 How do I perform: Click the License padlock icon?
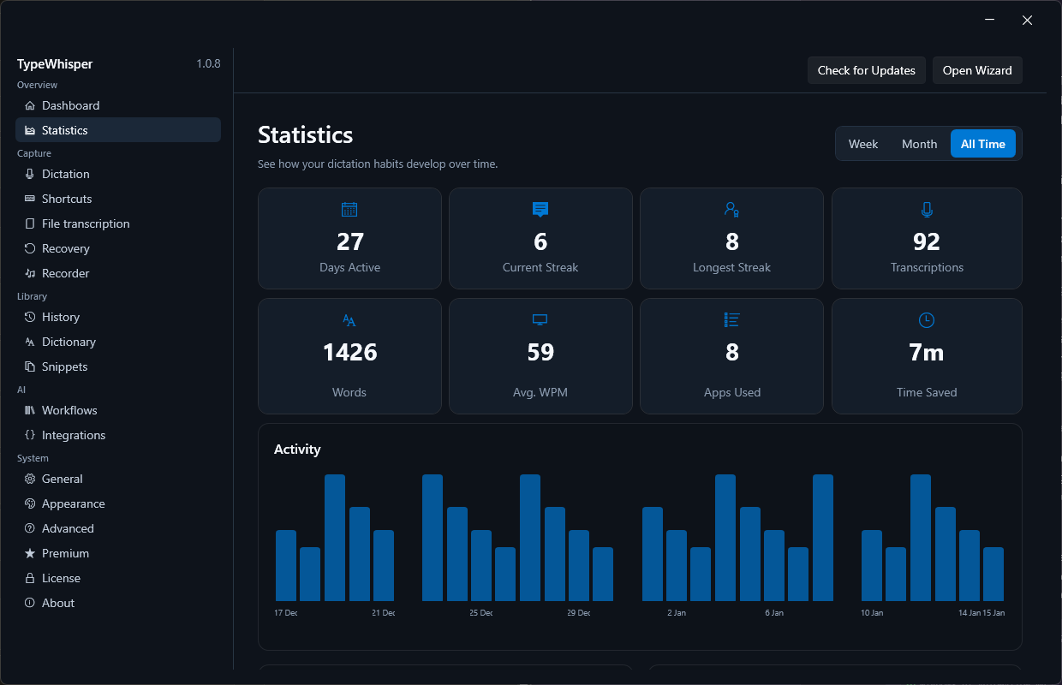pos(30,578)
